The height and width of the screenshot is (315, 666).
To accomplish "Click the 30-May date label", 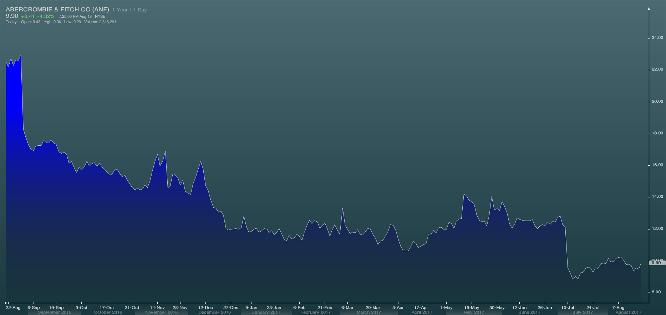I will click(497, 307).
